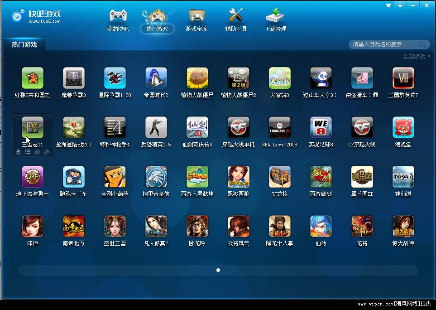436x310 pixels.
Task: Select the 热门游戏 panel tab
Action: (x=24, y=44)
